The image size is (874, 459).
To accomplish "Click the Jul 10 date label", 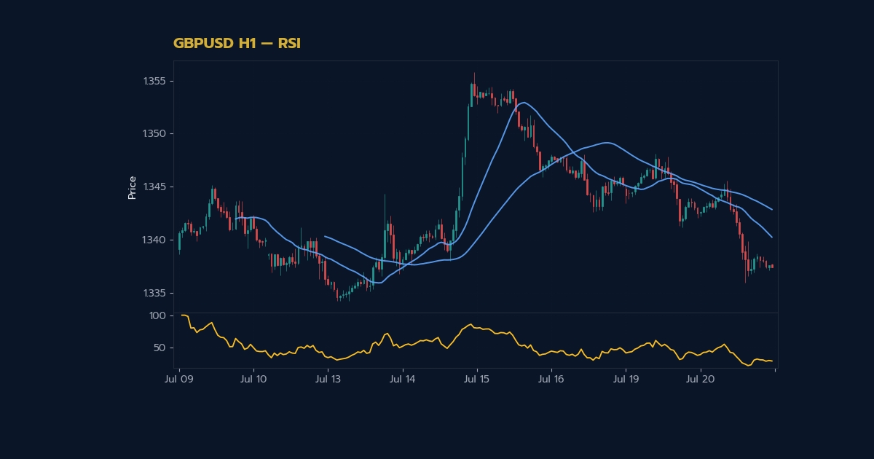I will [253, 380].
